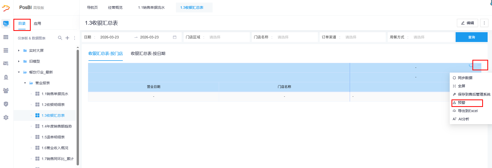Select 预警 from the chart menu
Screen dimensions: 492x168
coord(471,103)
